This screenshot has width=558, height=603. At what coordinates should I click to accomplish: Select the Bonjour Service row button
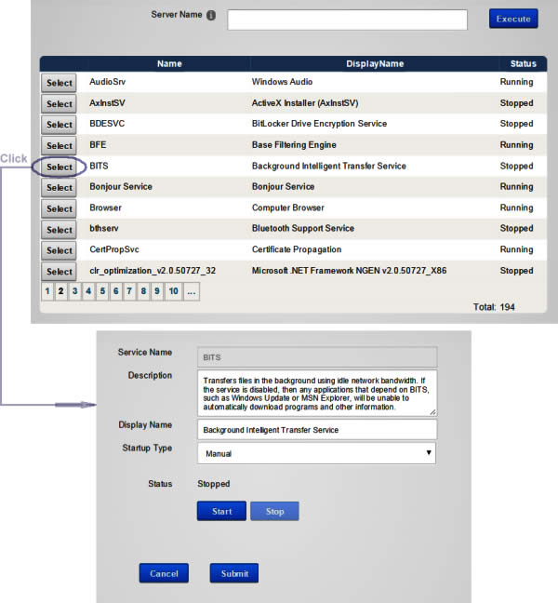coord(60,188)
